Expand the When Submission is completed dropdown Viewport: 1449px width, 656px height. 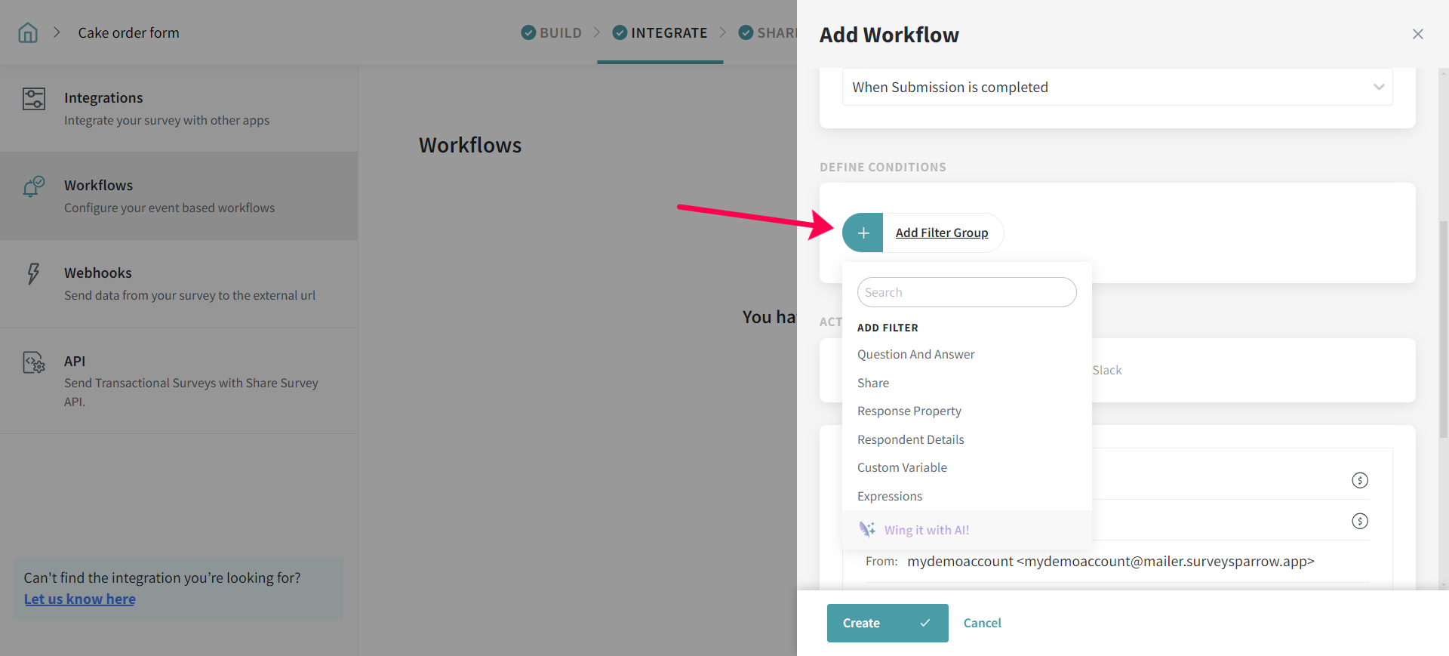(1378, 87)
